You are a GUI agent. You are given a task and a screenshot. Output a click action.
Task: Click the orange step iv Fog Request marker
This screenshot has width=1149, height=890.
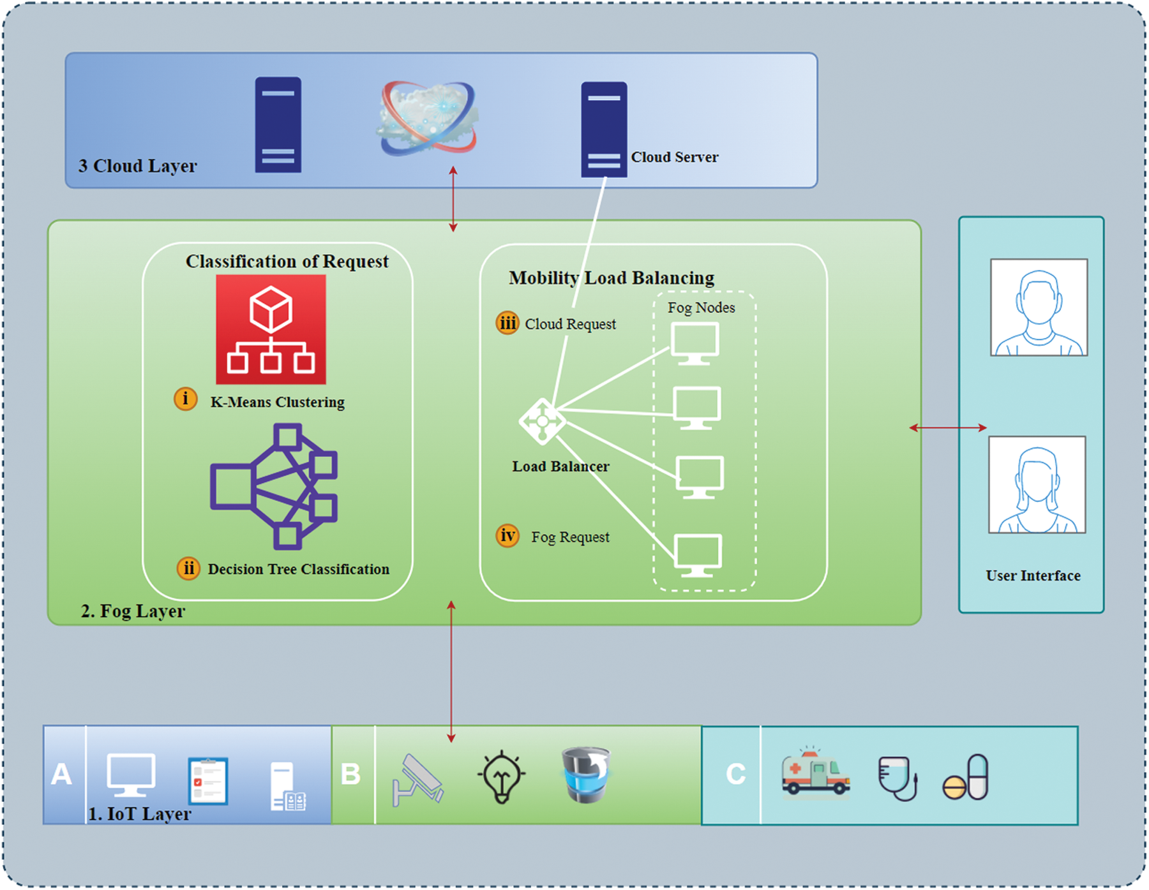507,536
